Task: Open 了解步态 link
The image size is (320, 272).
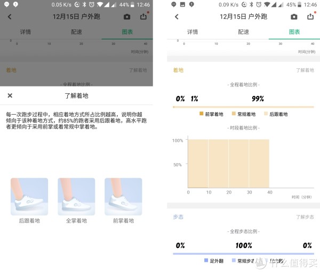Action: (305, 217)
